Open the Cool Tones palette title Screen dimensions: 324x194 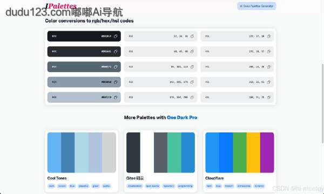pos(57,178)
